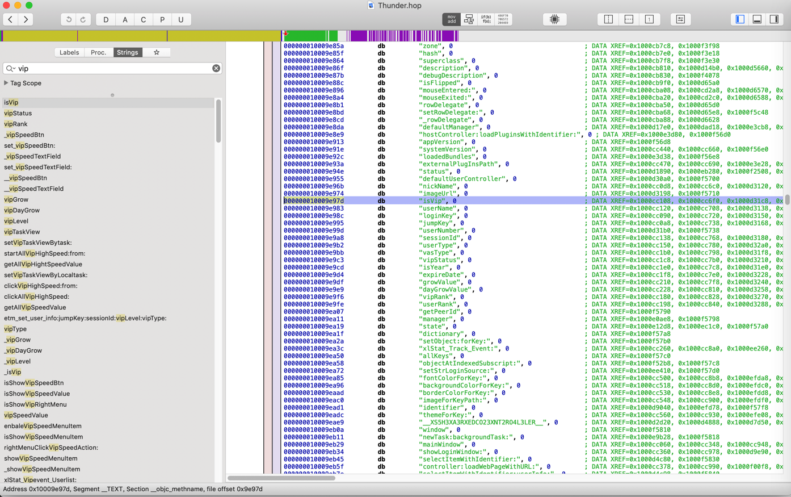
Task: Select 'vipDayGrow' string entry
Action: [x=108, y=210]
